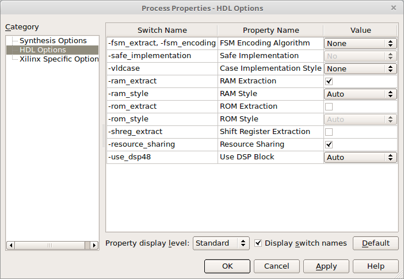404x279 pixels.
Task: Open Case Implementation Style dropdown
Action: [360, 68]
